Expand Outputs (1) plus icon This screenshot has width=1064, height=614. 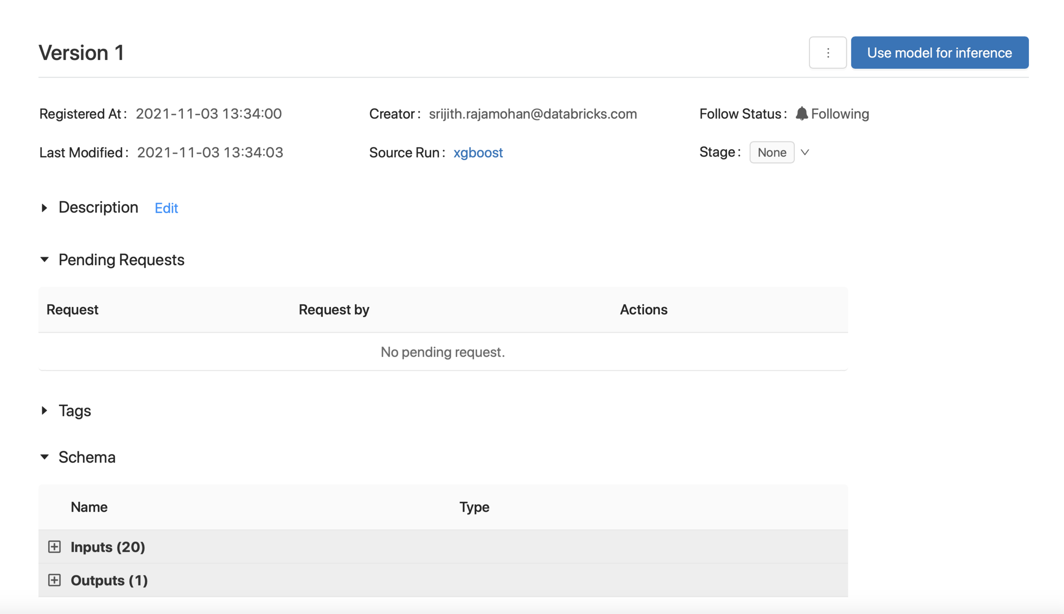tap(54, 580)
